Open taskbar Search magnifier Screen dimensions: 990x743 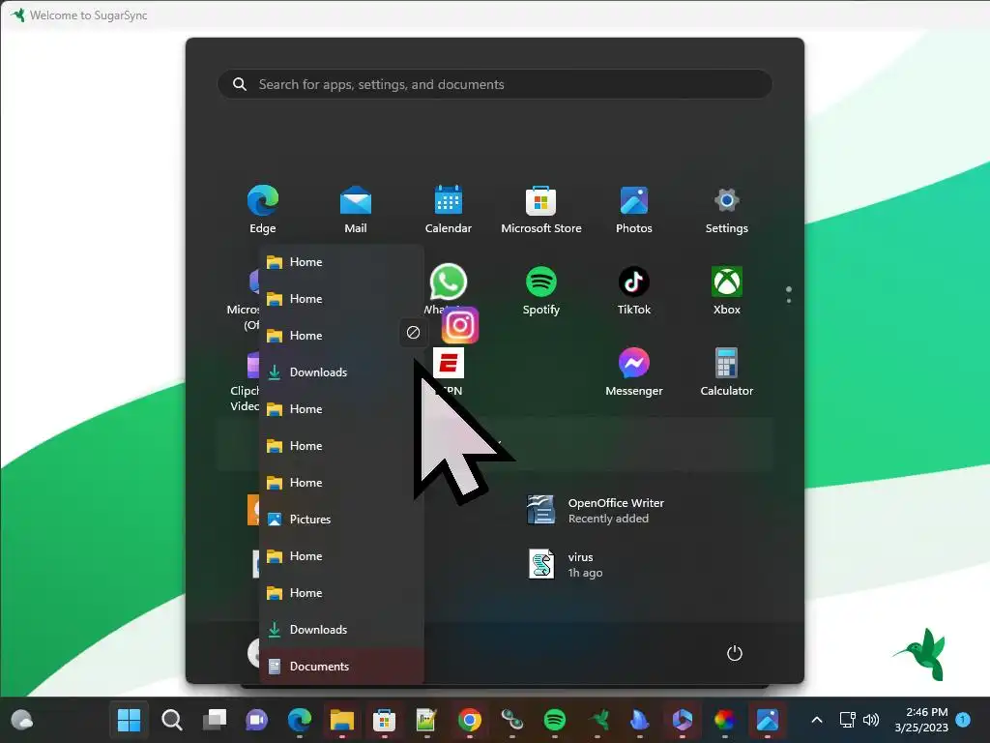172,720
